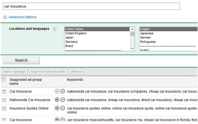Click plus icon on the car insurance massachusetts row
The image size is (198, 124).
click(x=57, y=119)
